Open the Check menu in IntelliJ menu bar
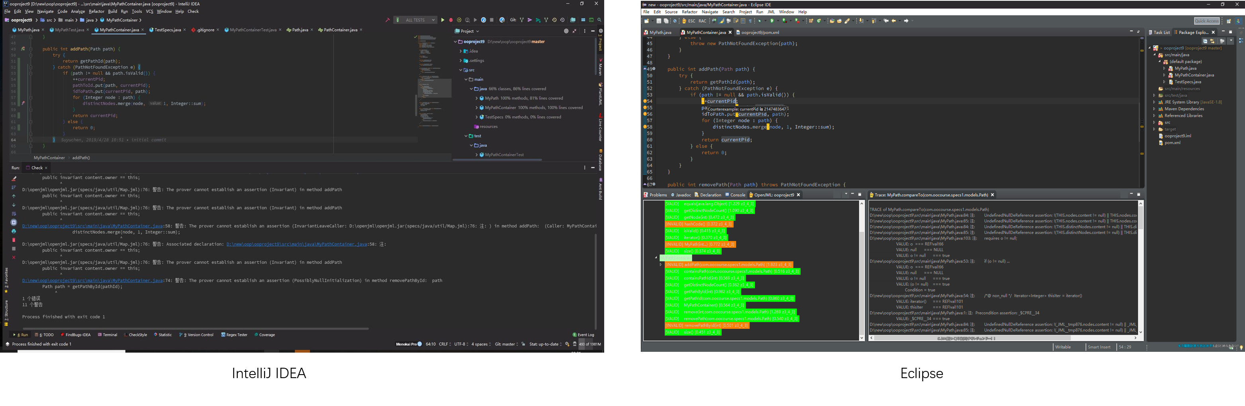 (x=193, y=11)
